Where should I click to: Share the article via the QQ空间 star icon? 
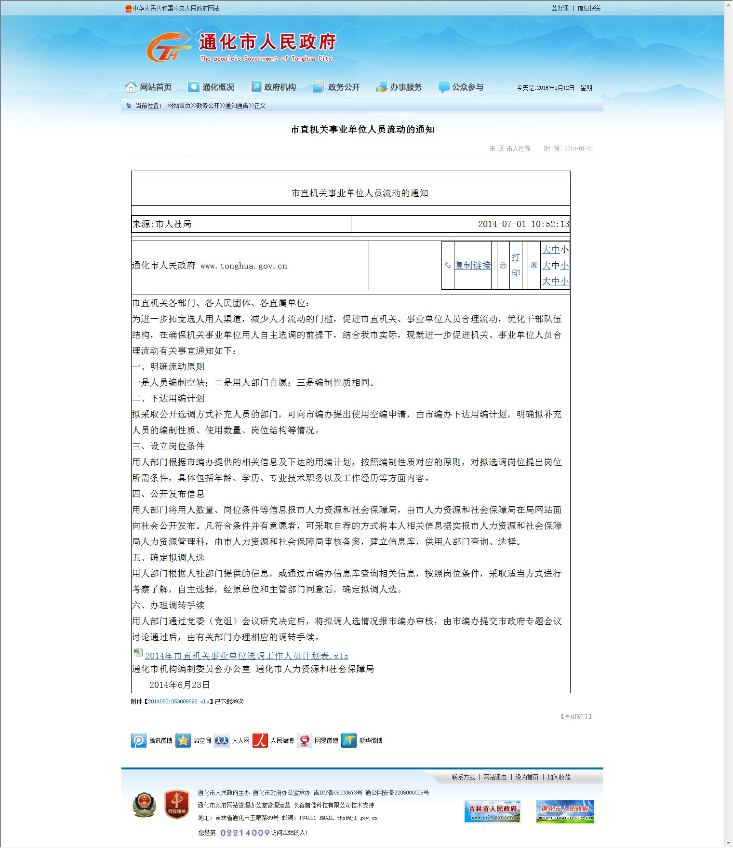(183, 740)
